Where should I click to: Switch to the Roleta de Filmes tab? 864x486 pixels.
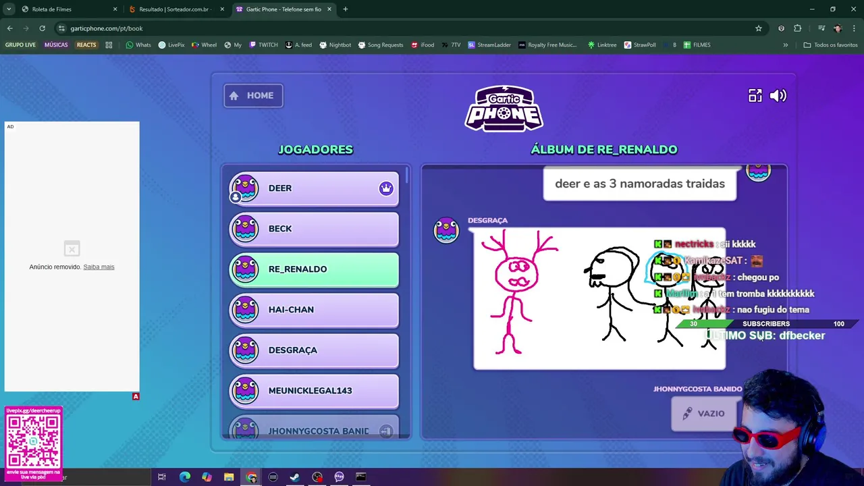(67, 9)
